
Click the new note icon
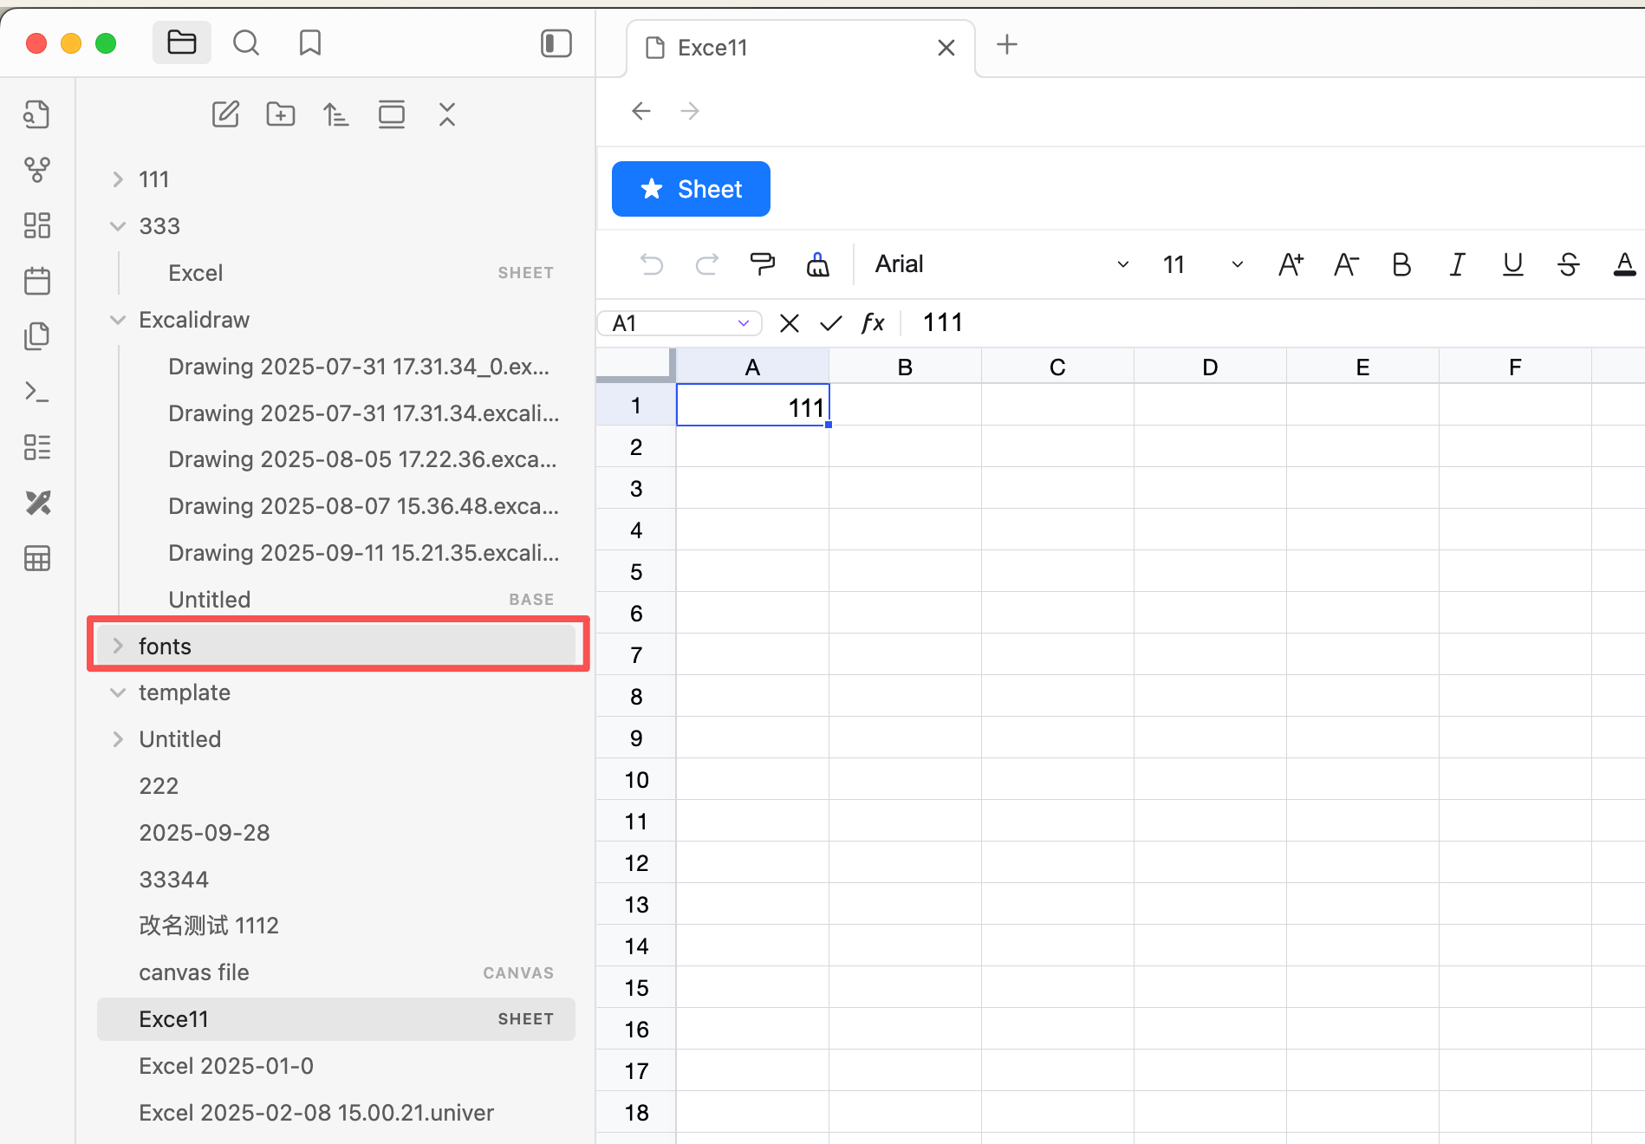225,114
